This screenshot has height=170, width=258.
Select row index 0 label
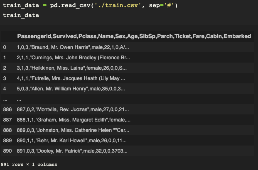pyautogui.click(x=5, y=47)
